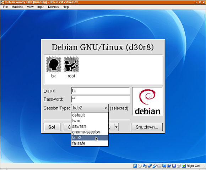The width and height of the screenshot is (206, 170).
Task: Choose sawfish from session list
Action: 90,126
